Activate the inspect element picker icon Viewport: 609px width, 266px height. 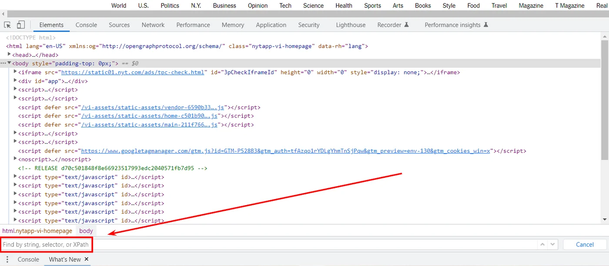pyautogui.click(x=7, y=25)
